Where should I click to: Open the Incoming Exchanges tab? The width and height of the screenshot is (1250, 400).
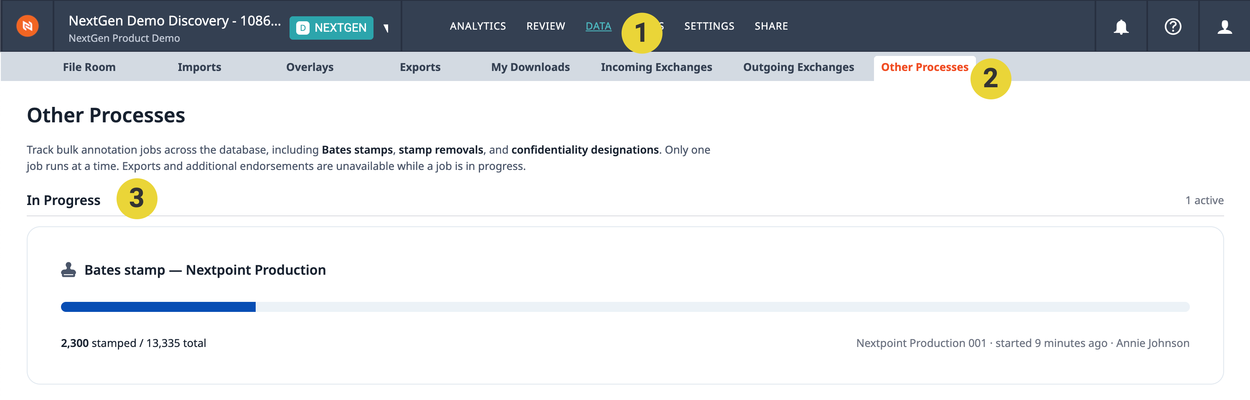click(656, 67)
